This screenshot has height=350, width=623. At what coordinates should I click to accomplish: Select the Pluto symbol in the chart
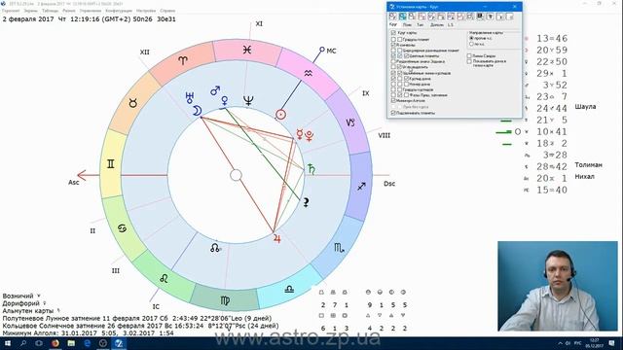click(x=310, y=136)
